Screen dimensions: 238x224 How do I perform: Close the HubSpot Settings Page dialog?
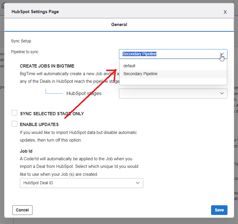coord(225,12)
